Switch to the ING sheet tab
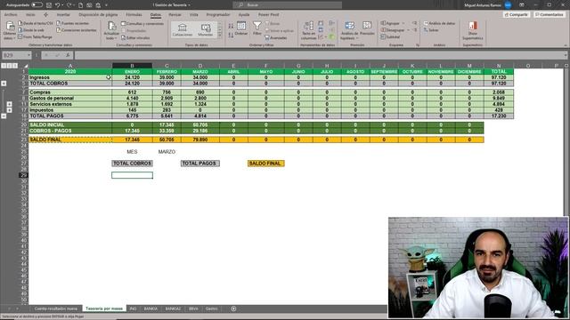The image size is (570, 320). [133, 308]
